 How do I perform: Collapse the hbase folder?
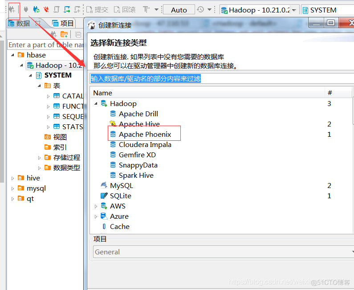click(12, 55)
